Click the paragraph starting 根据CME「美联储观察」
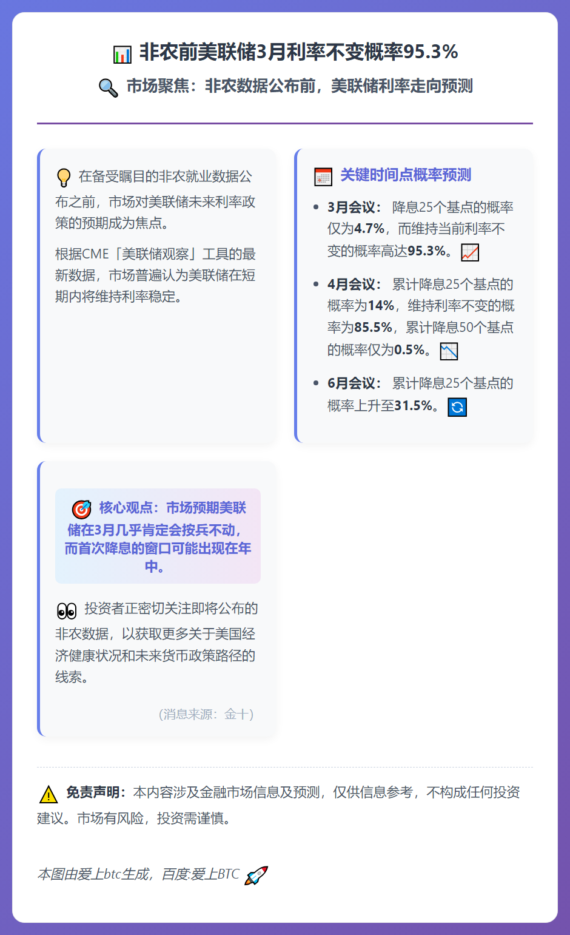This screenshot has width=570, height=935. point(155,275)
